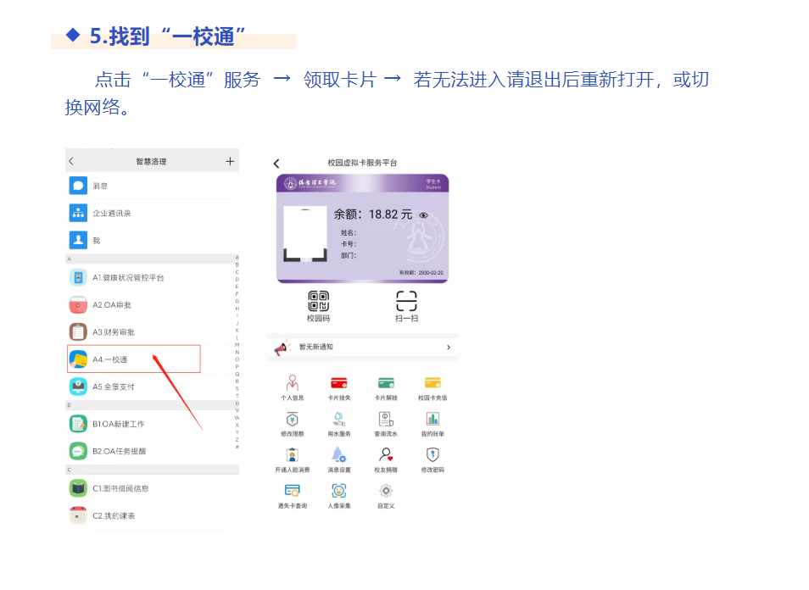Screen dimensions: 809x590
Task: Go back from 智慧洛理 list
Action: (71, 161)
